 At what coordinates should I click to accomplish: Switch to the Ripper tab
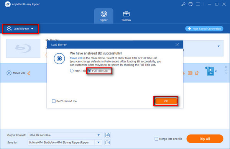point(103,16)
